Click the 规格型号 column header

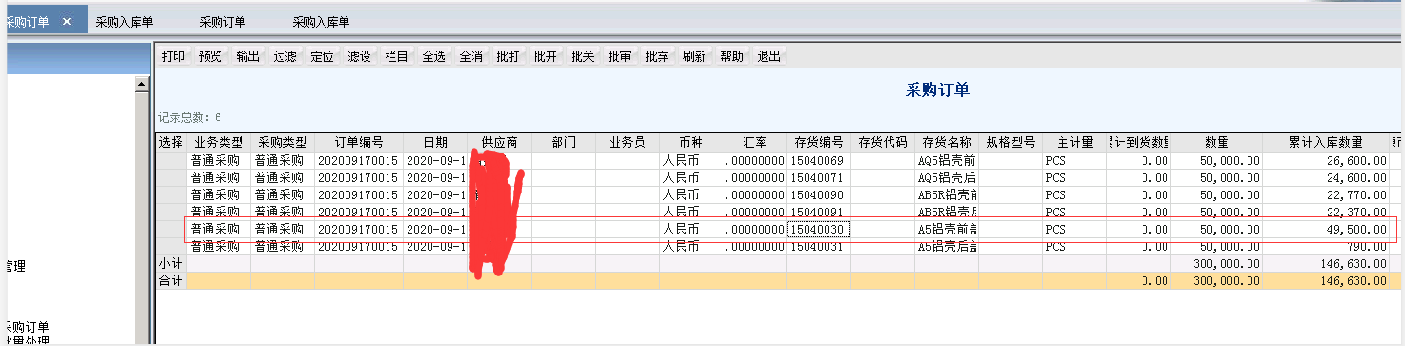(x=1011, y=142)
